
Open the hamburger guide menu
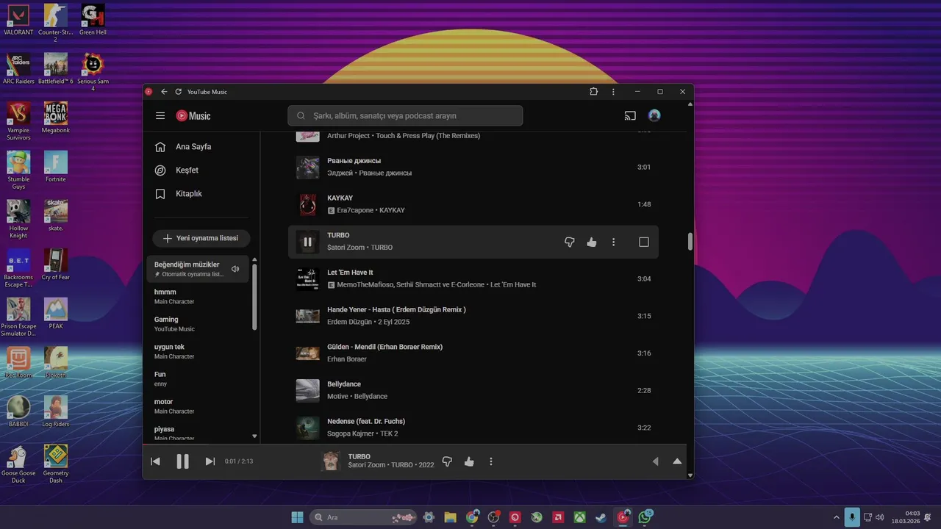(160, 116)
